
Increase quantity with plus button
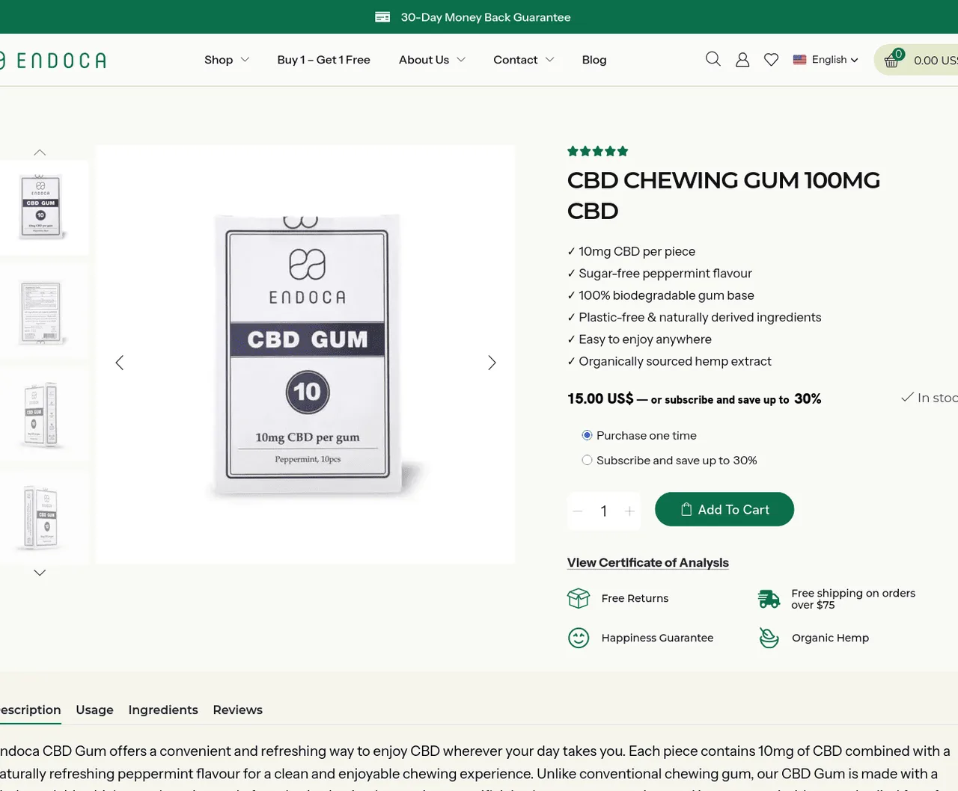(629, 511)
